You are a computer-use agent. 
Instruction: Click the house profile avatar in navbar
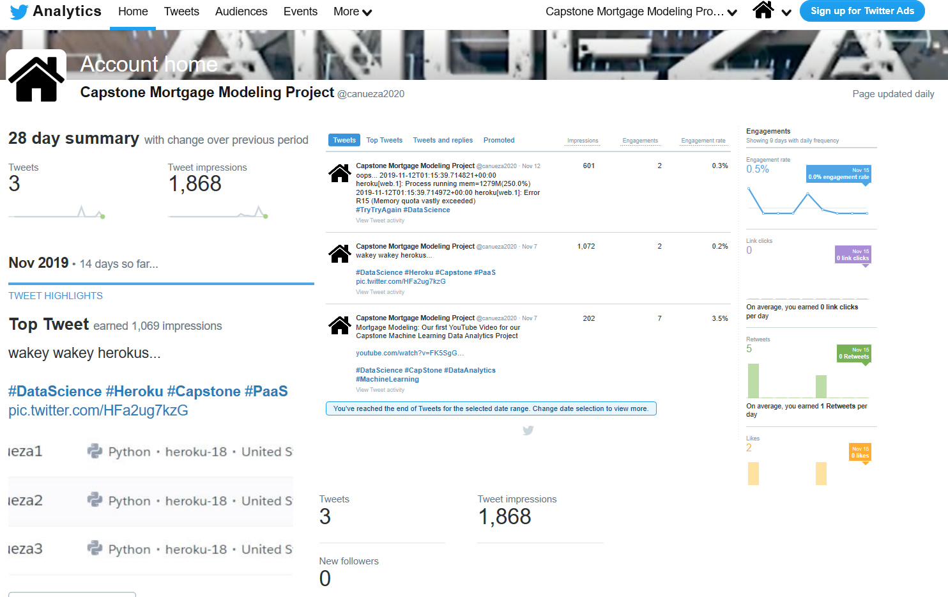coord(763,10)
